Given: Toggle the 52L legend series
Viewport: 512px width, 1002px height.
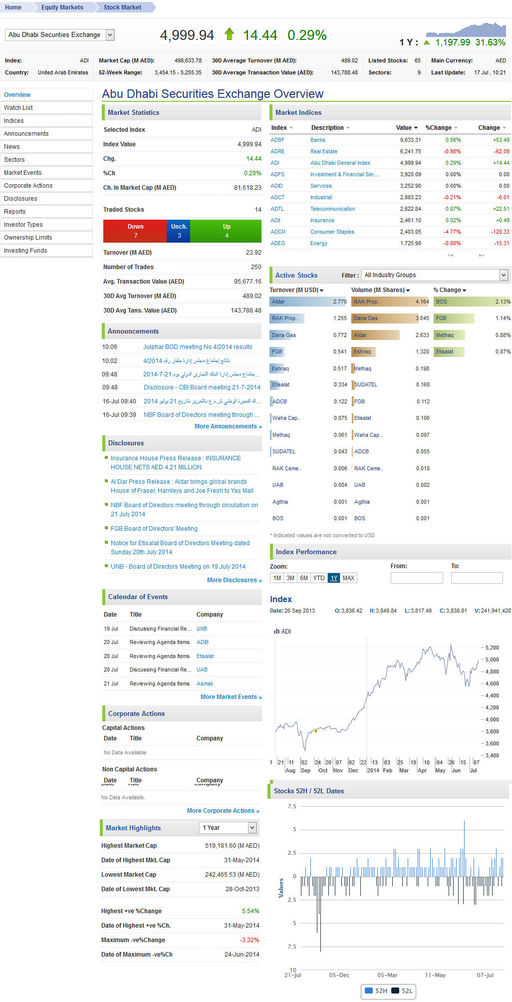Looking at the screenshot, I should pos(402,991).
